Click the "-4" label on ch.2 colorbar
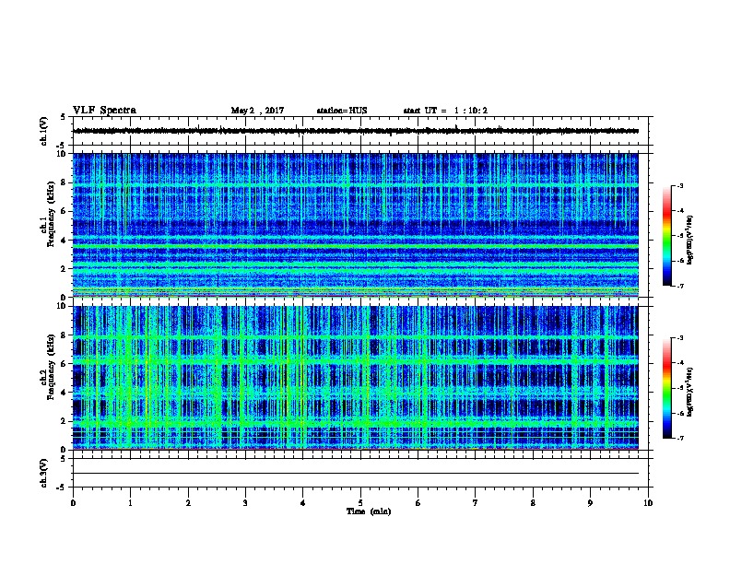730x564 pixels. click(679, 363)
